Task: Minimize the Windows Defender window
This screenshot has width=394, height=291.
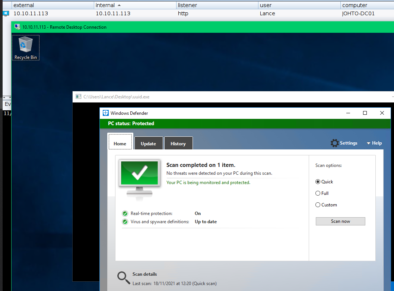Action: [x=348, y=113]
